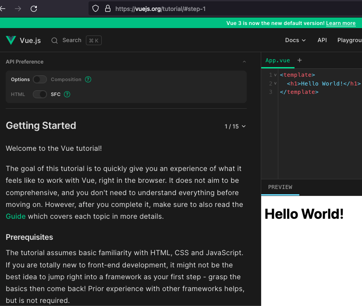Click the ⌘ K shortcut badge
This screenshot has width=362, height=306.
(94, 40)
